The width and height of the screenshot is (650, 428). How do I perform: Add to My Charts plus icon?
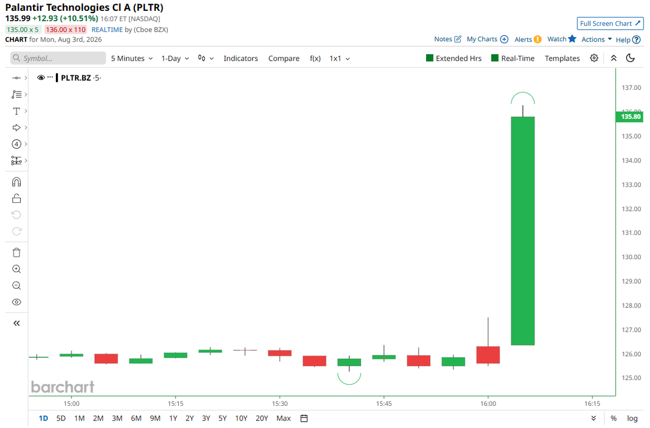[x=504, y=39]
